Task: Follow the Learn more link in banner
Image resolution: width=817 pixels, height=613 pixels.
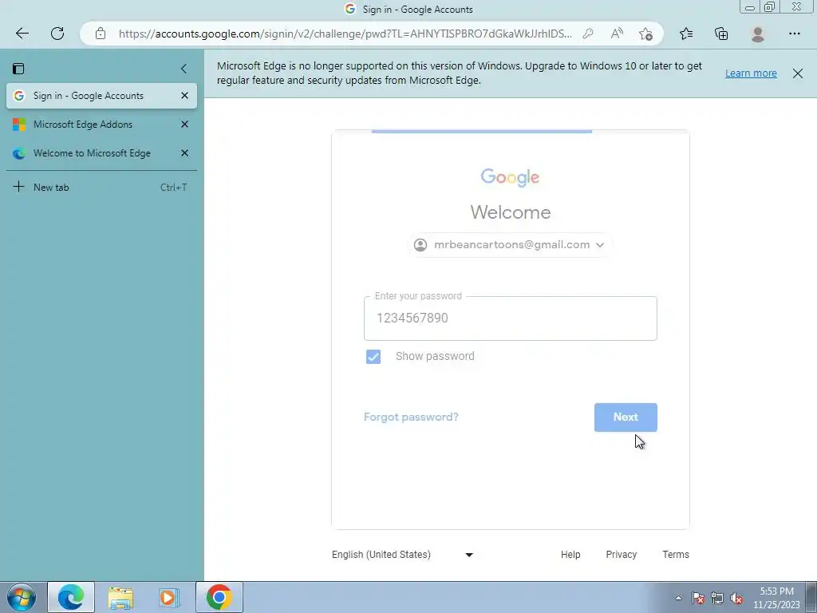Action: point(751,73)
